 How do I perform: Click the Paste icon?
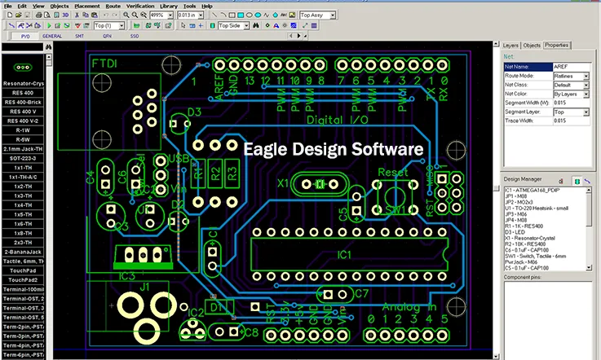[95, 15]
